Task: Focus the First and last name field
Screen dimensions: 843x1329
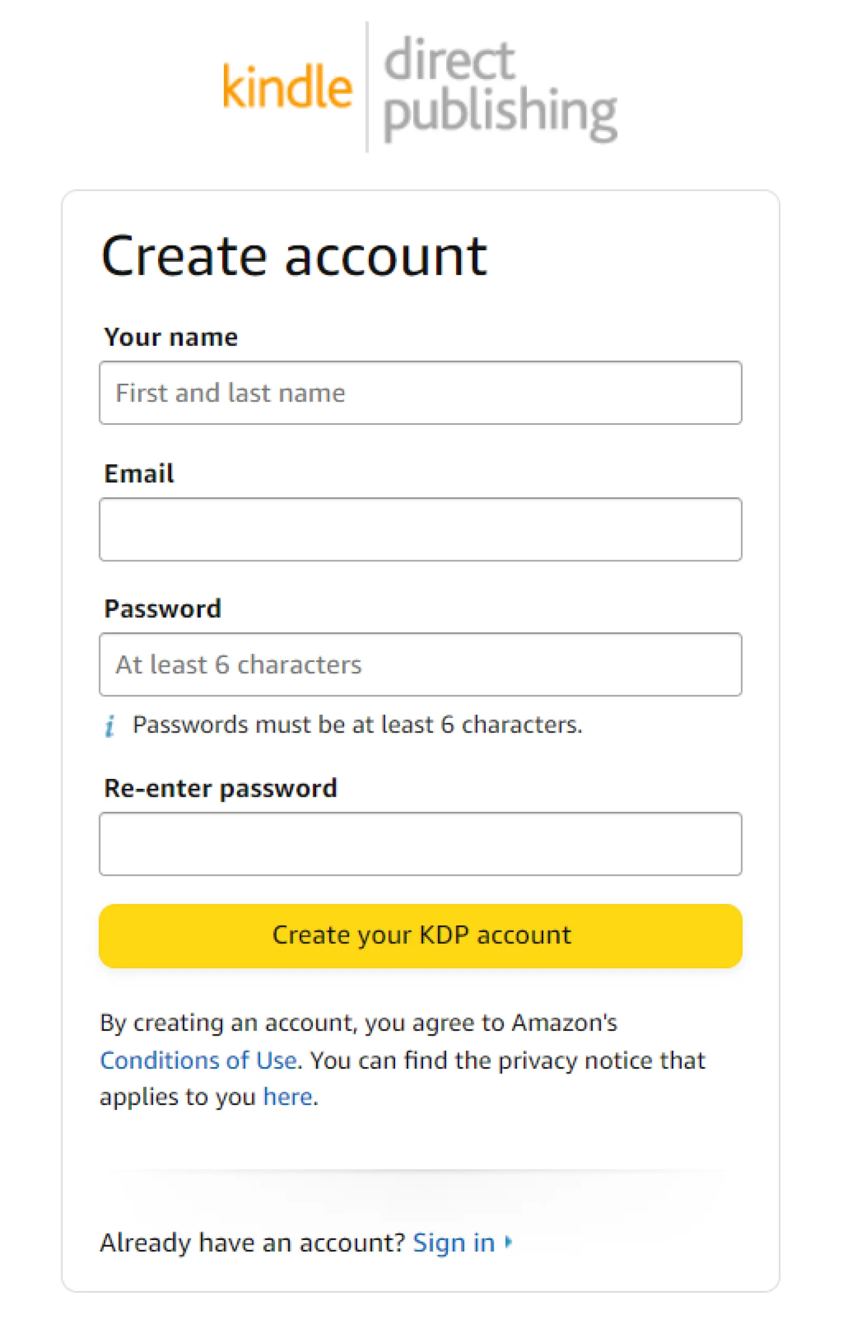Action: (x=420, y=393)
